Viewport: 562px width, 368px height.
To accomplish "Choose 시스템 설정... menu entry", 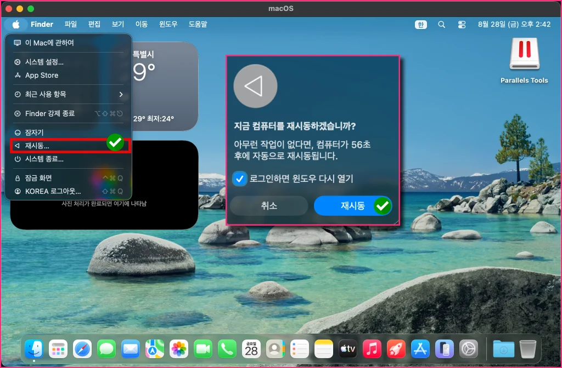I will pos(69,62).
